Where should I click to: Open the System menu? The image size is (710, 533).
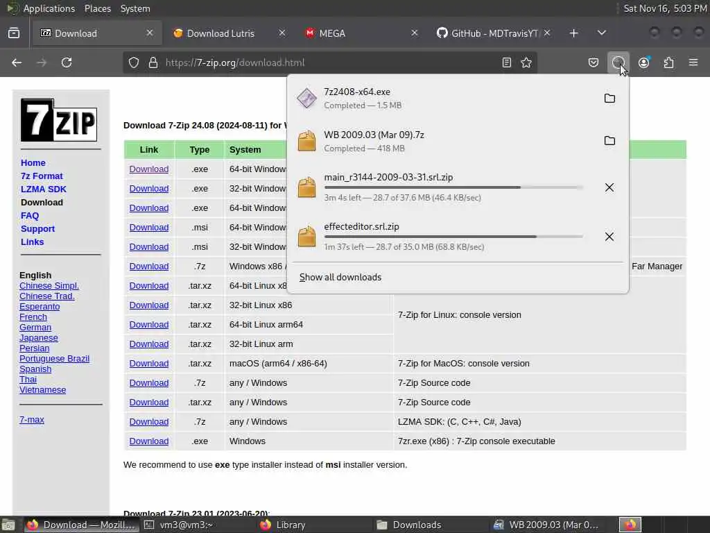coord(135,8)
